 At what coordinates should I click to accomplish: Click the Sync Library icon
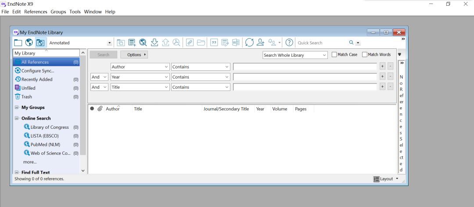[x=249, y=43]
